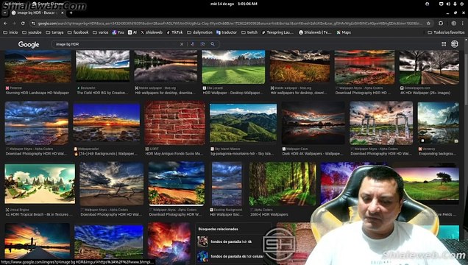This screenshot has width=468, height=265.
Task: Open the system volume indicator
Action: 448,4
